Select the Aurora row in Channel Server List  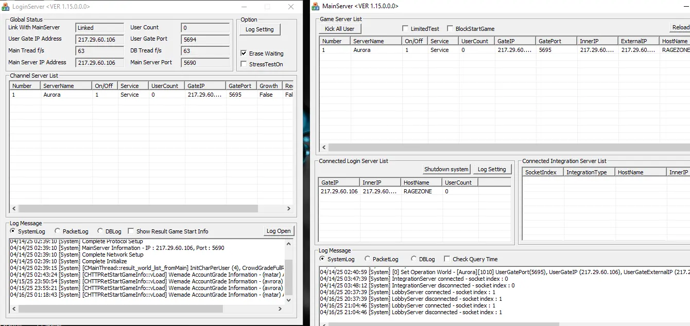click(151, 95)
